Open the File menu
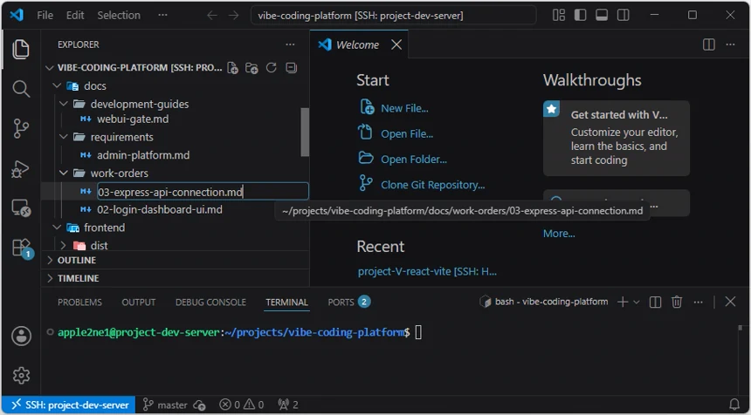751x415 pixels. point(45,16)
